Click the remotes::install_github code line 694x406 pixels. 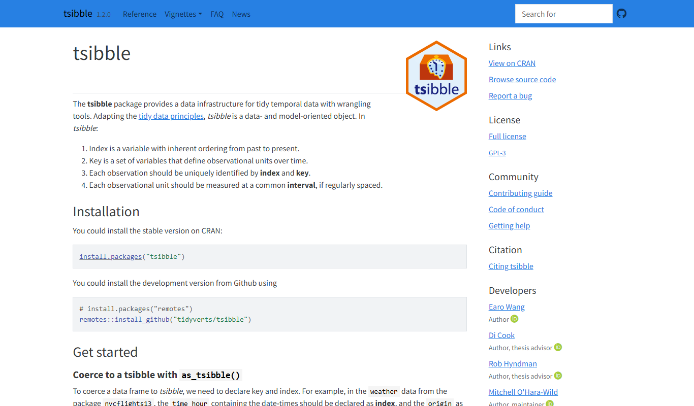[166, 320]
